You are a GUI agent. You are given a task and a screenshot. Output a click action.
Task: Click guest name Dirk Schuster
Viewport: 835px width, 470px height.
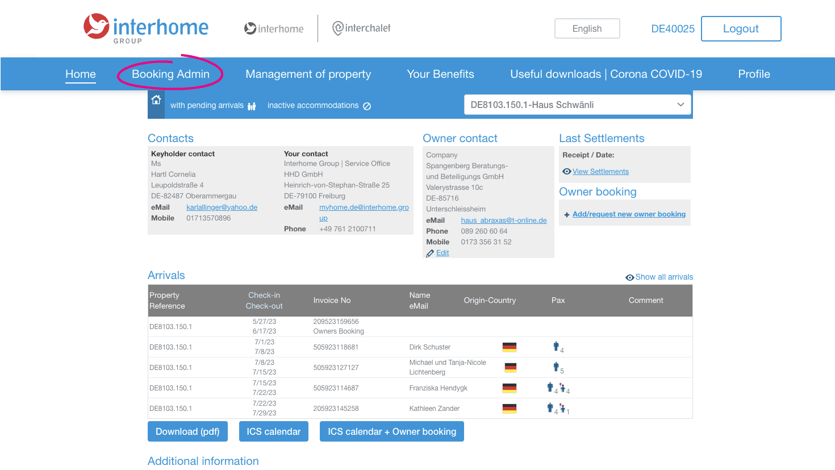(429, 347)
